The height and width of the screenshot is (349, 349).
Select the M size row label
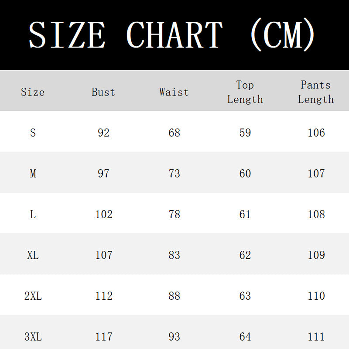click(33, 173)
